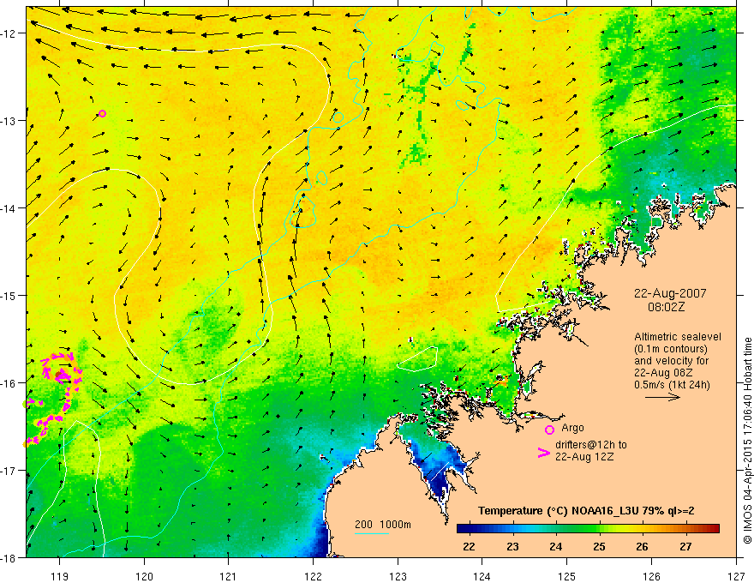The width and height of the screenshot is (754, 583).
Task: Click the temperature color bar at 27
Action: tap(685, 529)
